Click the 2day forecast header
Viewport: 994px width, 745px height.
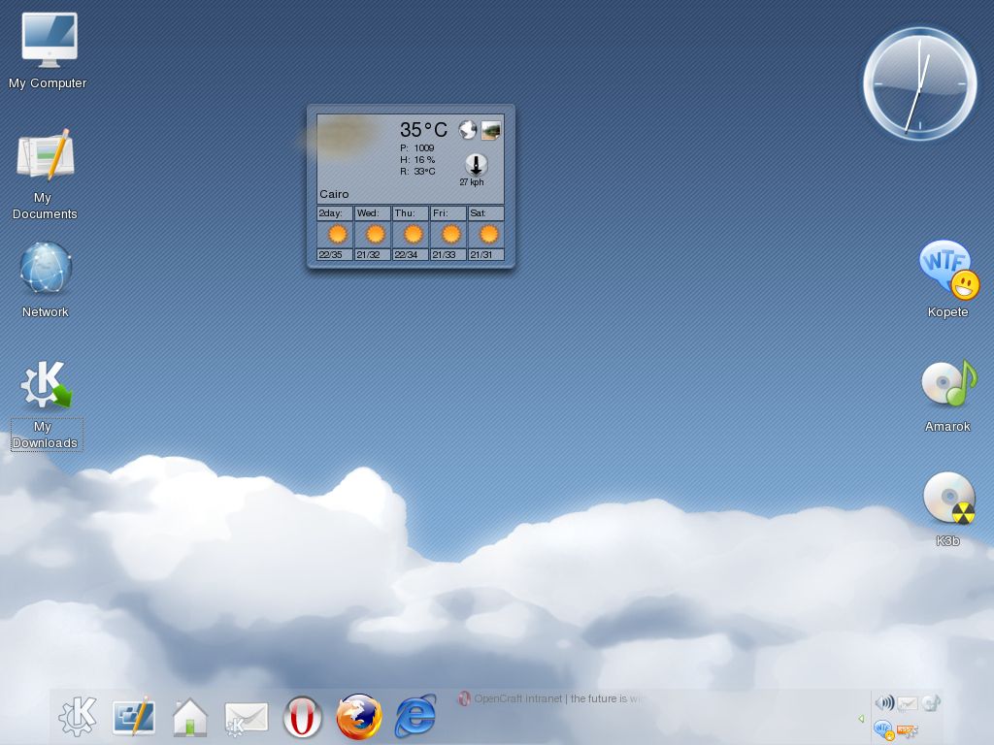(334, 212)
